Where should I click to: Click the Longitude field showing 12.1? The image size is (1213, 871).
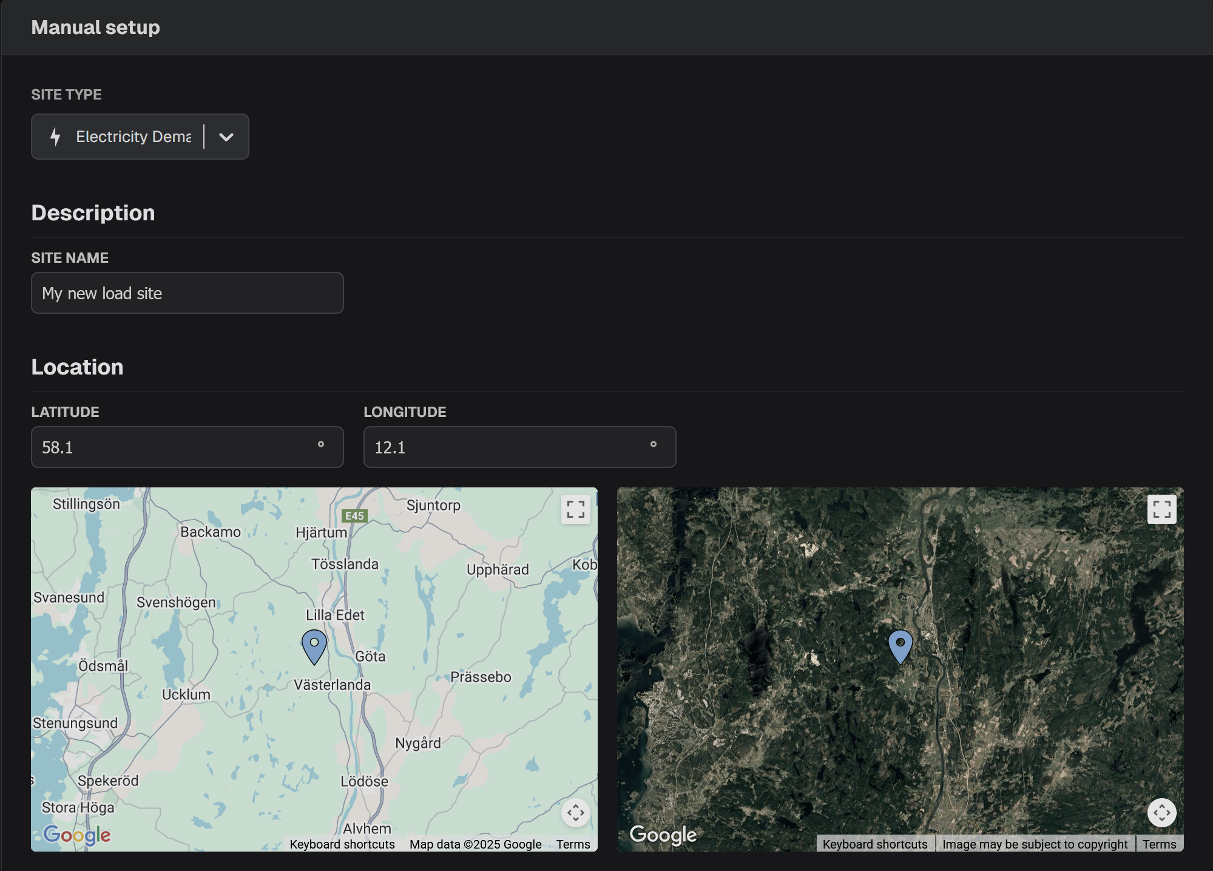click(510, 447)
